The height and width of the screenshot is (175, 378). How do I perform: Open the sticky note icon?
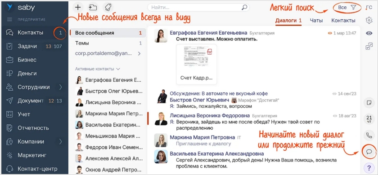pos(369,103)
